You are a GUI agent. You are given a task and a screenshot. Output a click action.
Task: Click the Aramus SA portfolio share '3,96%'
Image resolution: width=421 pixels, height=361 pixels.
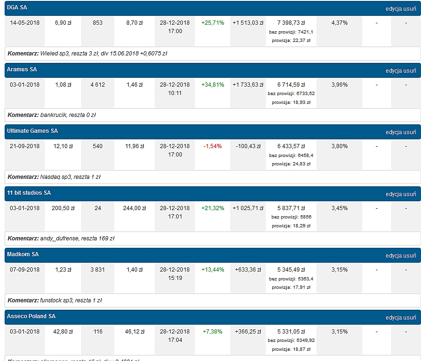[339, 85]
